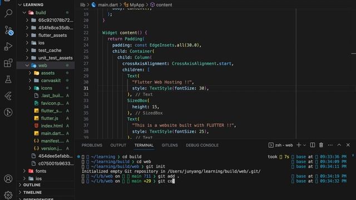
Task: Switch to the OUTPUT tab
Action: tap(118, 145)
